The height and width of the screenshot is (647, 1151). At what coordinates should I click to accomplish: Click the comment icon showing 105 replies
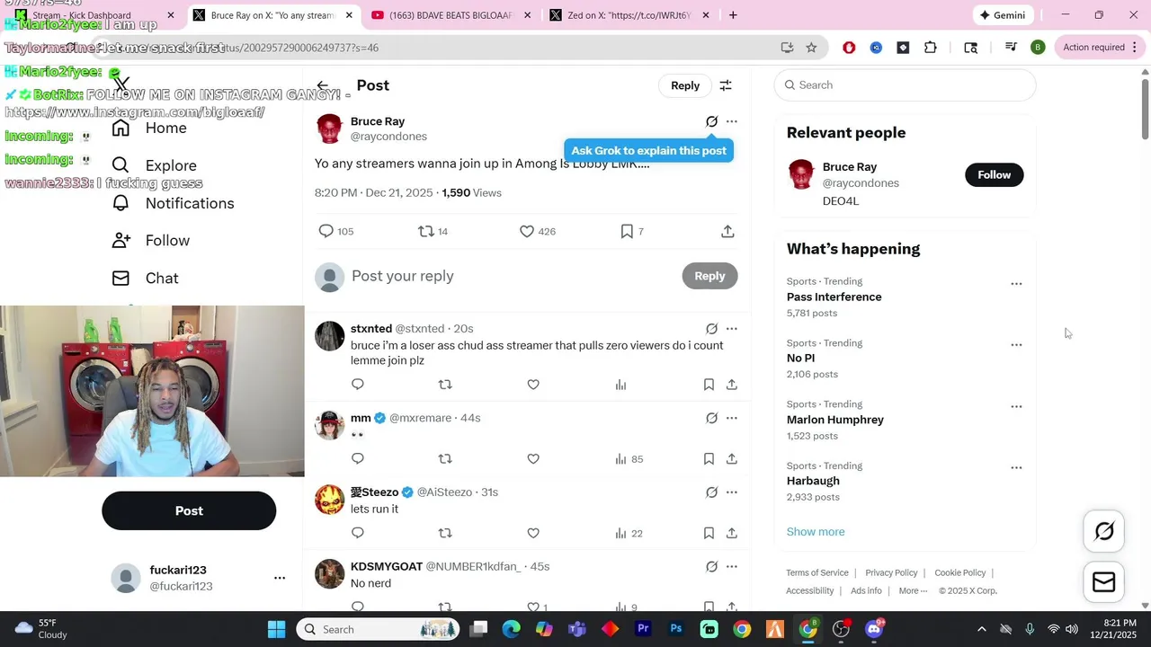pos(326,231)
